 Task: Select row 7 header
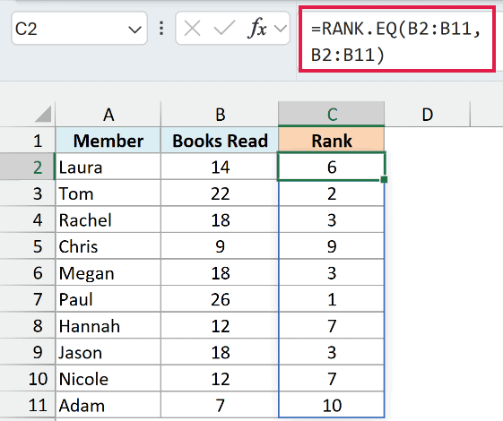[28, 299]
